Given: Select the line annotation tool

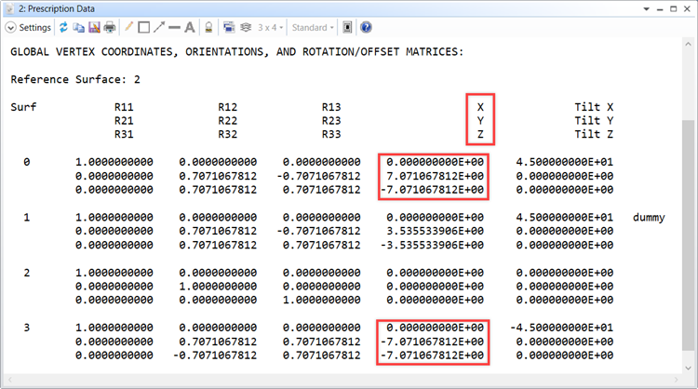Looking at the screenshot, I should click(175, 28).
